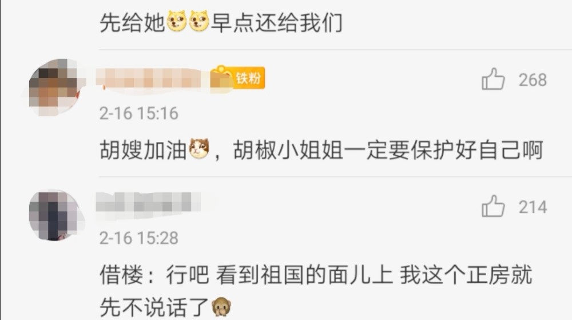Screen dimensions: 572x320
Task: Tap thumbs-up icon beside 214 likes
Action: point(493,206)
